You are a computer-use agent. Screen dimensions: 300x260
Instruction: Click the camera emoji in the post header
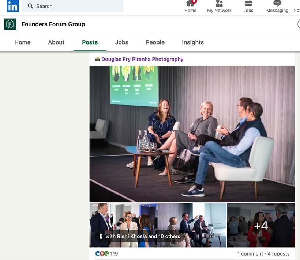click(x=97, y=59)
